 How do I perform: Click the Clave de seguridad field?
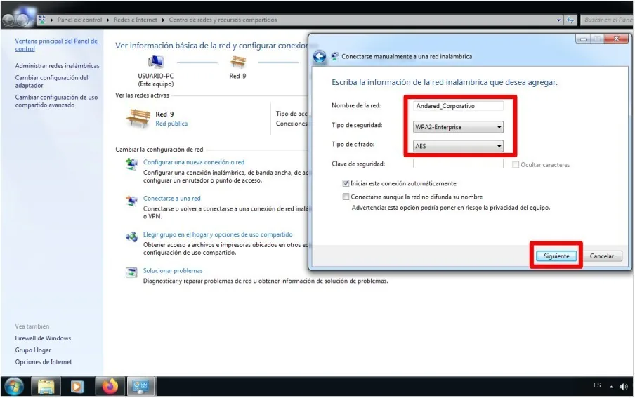click(x=458, y=164)
